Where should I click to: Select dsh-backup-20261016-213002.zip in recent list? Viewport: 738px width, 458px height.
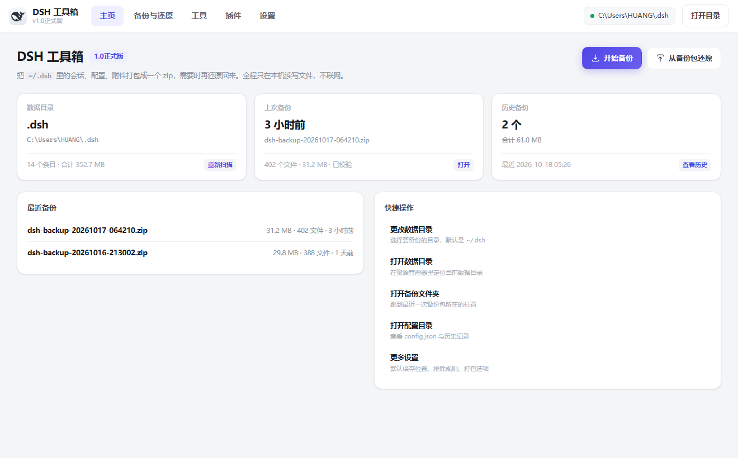(191, 252)
